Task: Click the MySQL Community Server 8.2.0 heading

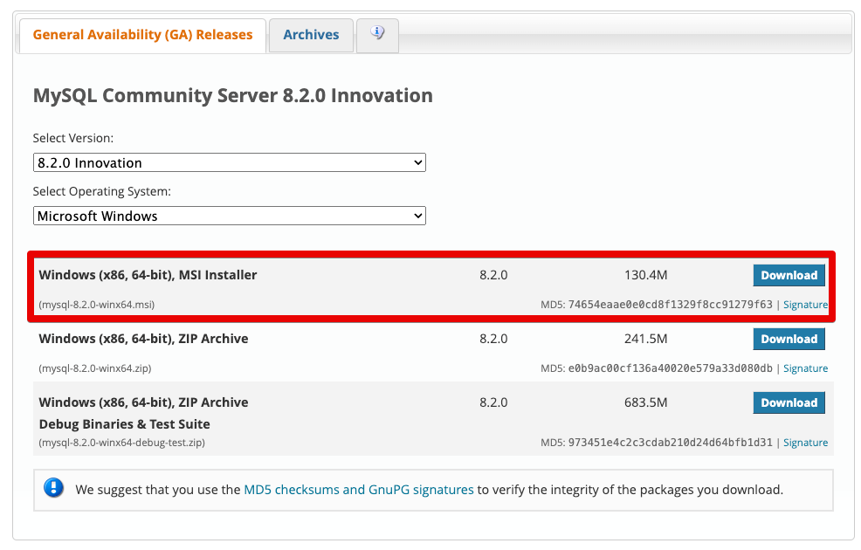Action: (232, 95)
